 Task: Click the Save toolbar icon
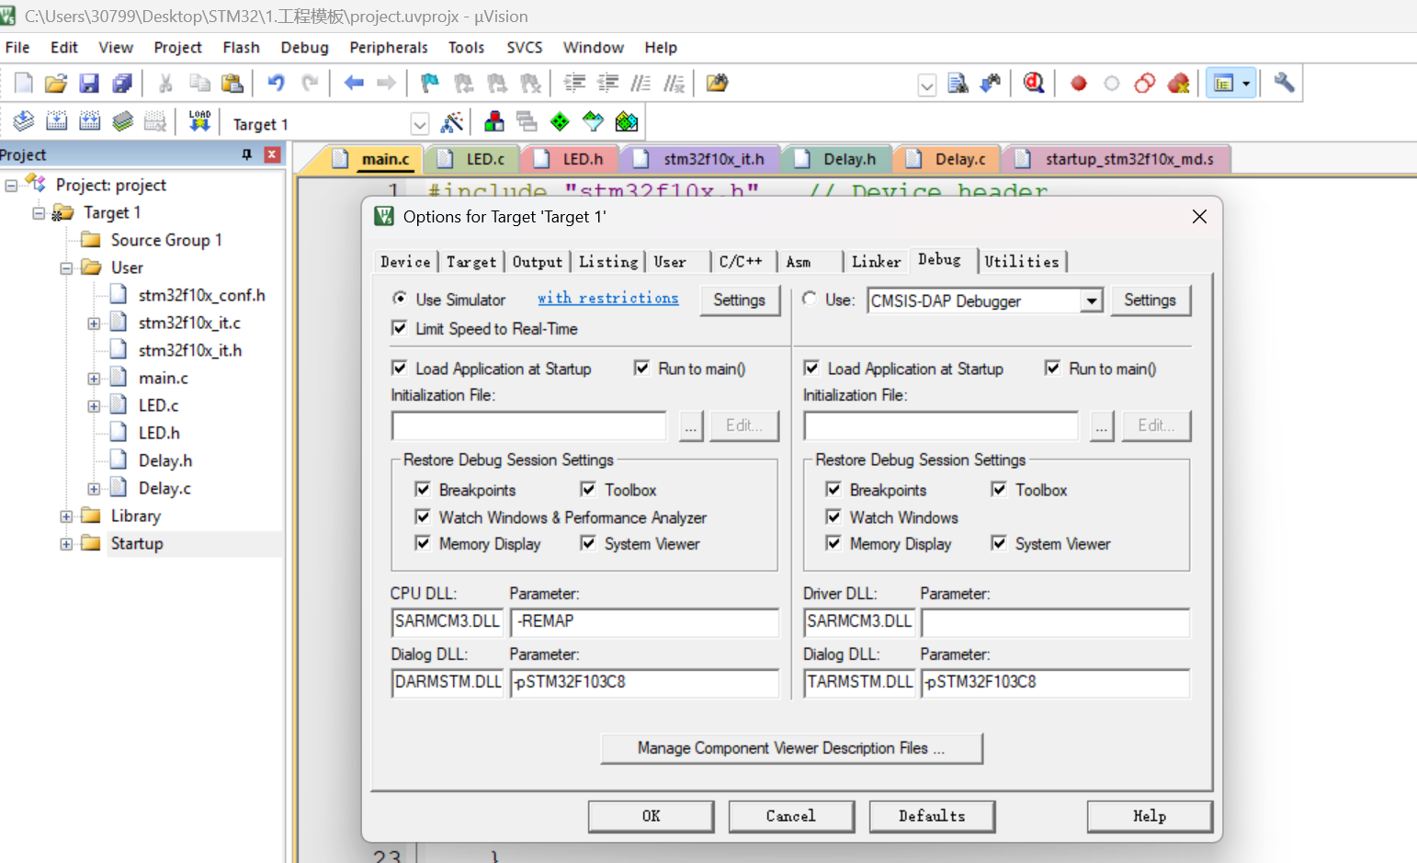[89, 84]
